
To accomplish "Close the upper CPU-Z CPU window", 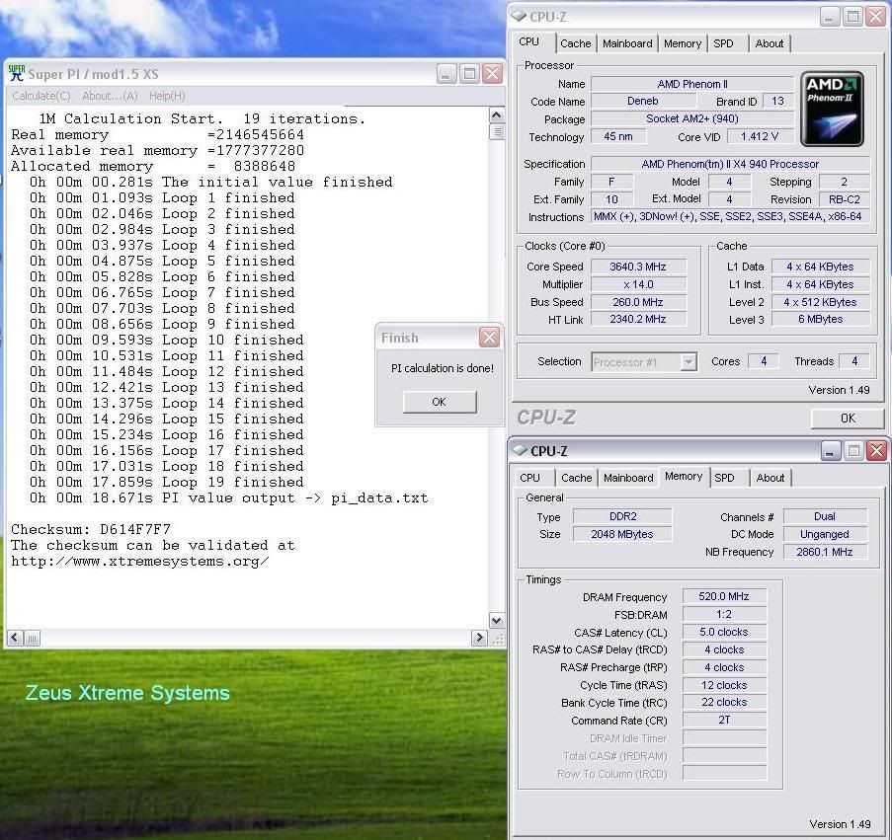I will (875, 17).
